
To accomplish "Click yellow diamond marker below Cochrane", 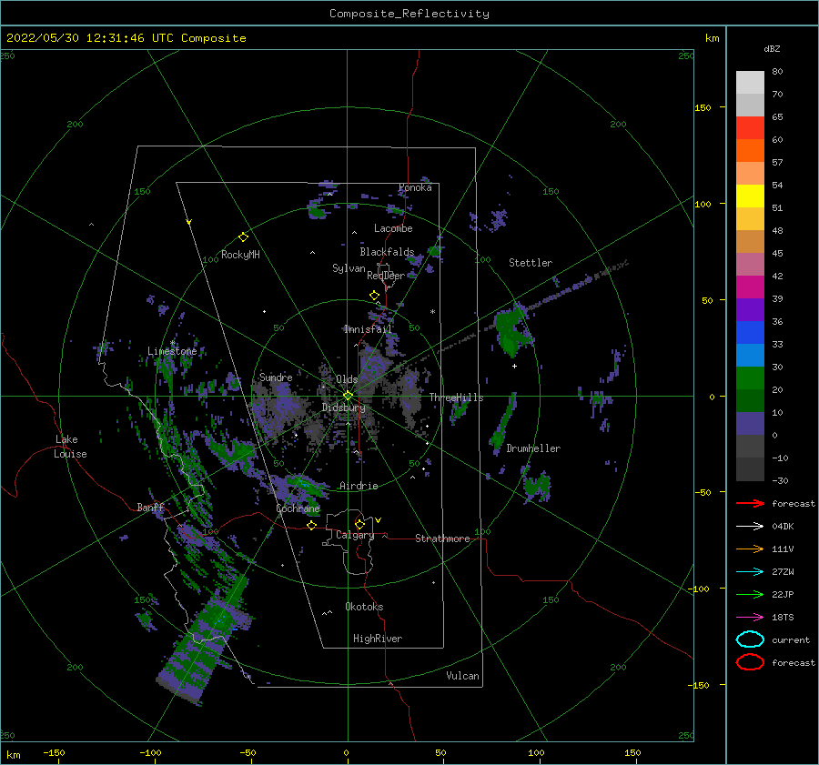I will point(311,526).
